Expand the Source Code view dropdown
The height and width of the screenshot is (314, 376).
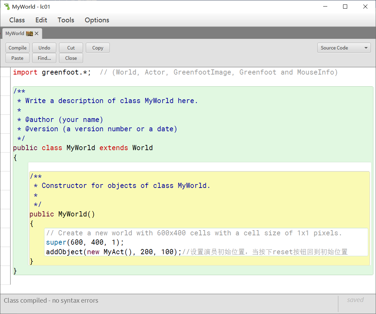[344, 48]
